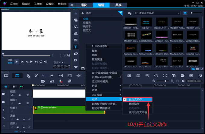Open the media library panel icon
The width and height of the screenshot is (205, 134).
(x=76, y=20)
